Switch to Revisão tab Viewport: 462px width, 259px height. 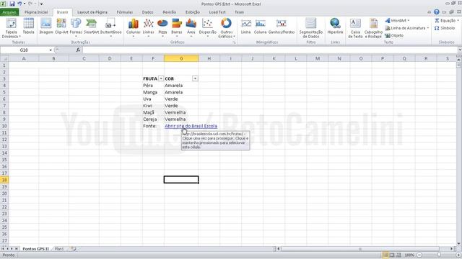click(x=170, y=12)
